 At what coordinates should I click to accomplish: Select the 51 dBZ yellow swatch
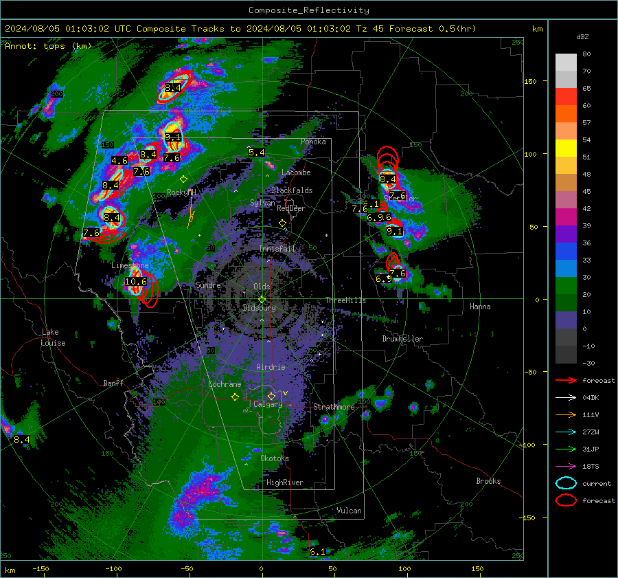click(566, 148)
